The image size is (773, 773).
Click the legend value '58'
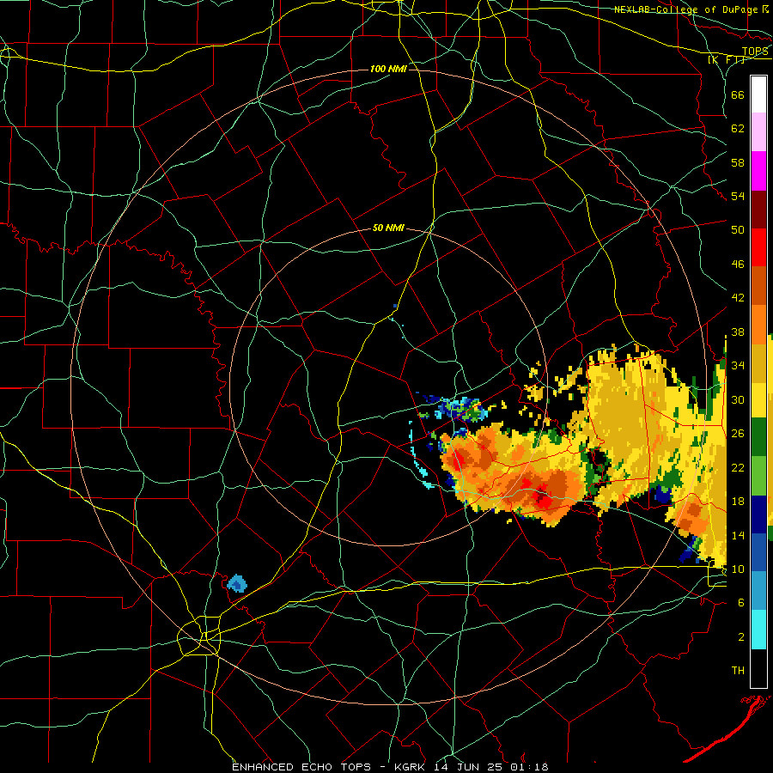coord(738,162)
